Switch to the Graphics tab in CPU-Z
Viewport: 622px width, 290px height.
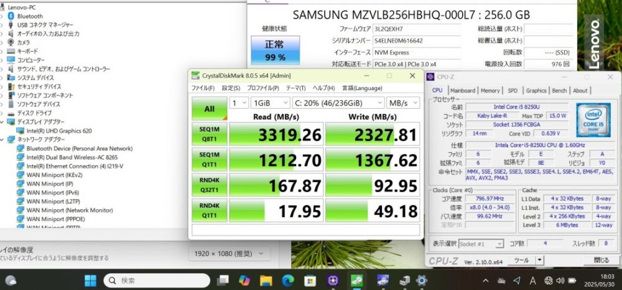pos(536,91)
